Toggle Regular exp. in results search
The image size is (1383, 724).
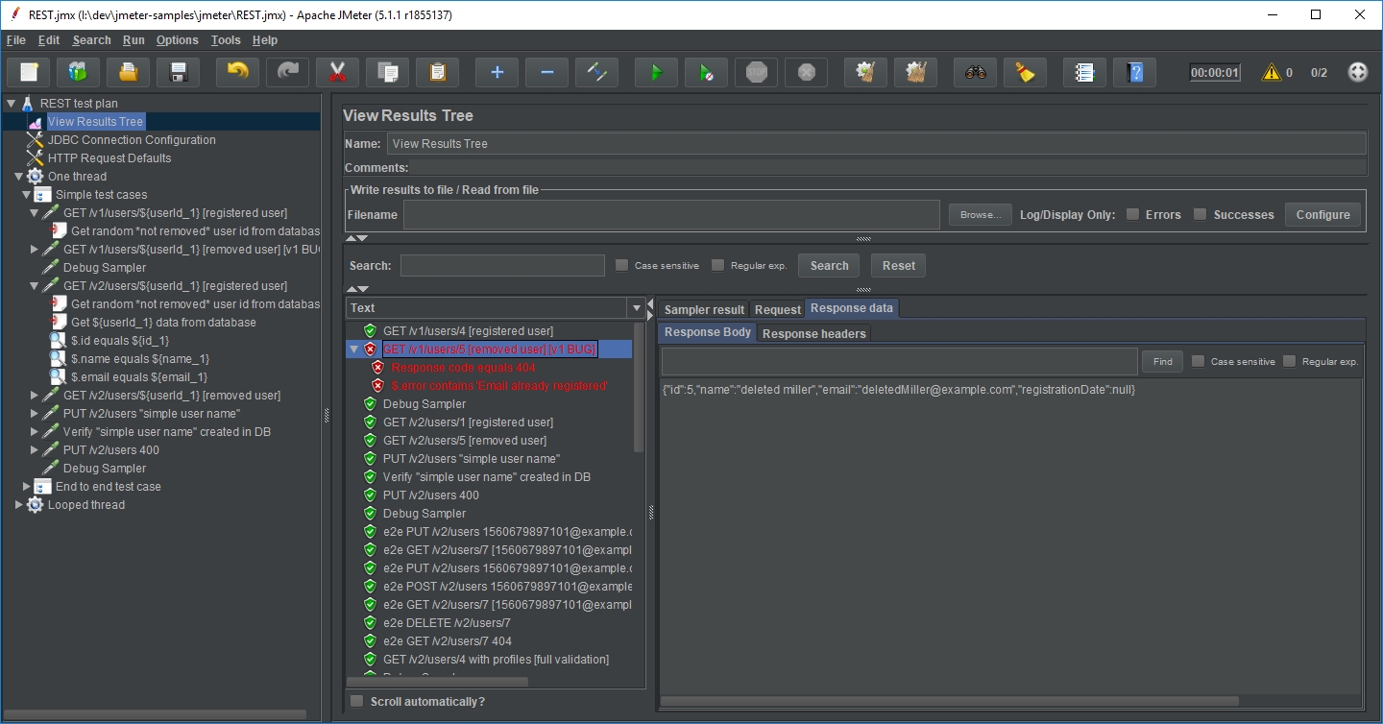pyautogui.click(x=717, y=265)
